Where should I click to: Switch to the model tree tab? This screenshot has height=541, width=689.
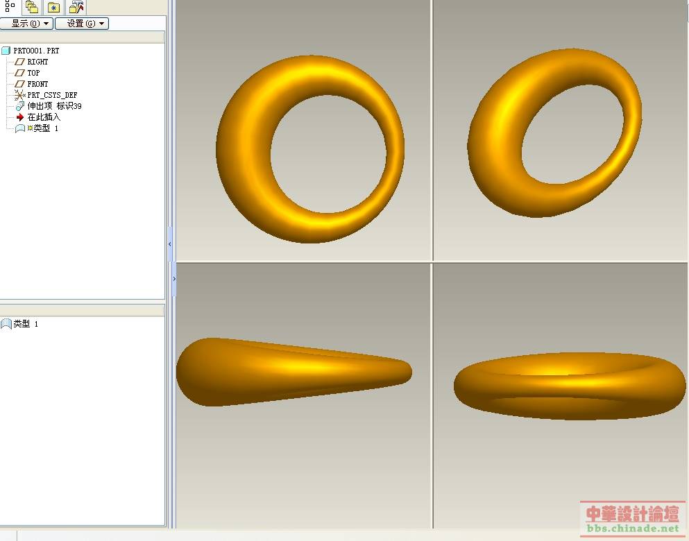[10, 7]
